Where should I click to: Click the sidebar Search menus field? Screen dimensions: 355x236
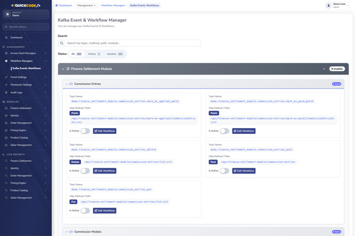coord(26,27)
